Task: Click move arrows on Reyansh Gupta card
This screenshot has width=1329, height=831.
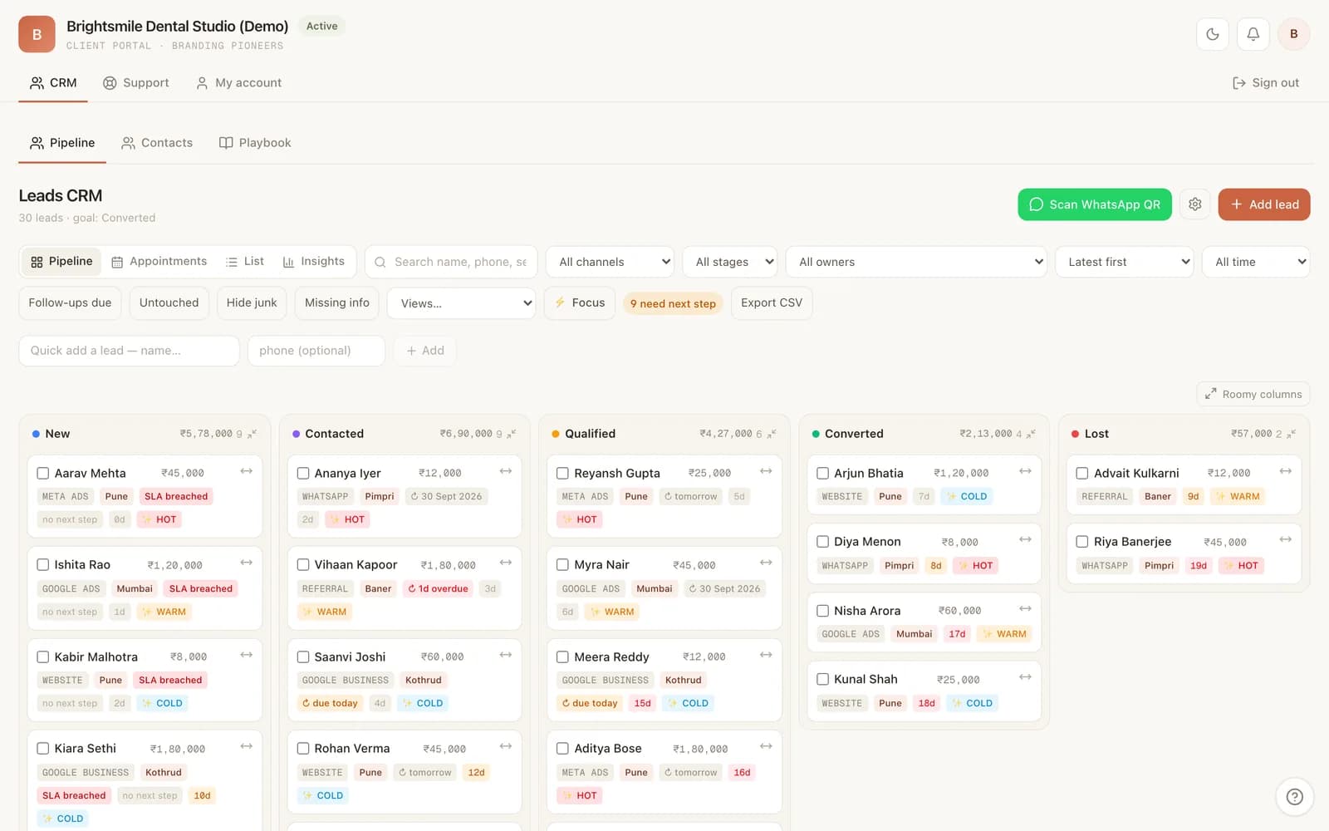Action: pyautogui.click(x=766, y=471)
